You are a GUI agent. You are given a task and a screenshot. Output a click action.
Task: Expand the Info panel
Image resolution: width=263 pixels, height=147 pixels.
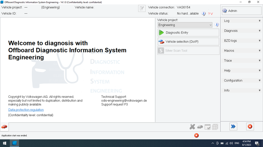(241, 91)
